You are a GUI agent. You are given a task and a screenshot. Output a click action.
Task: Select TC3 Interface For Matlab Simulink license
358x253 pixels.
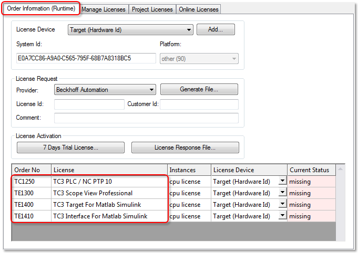[x=109, y=216]
